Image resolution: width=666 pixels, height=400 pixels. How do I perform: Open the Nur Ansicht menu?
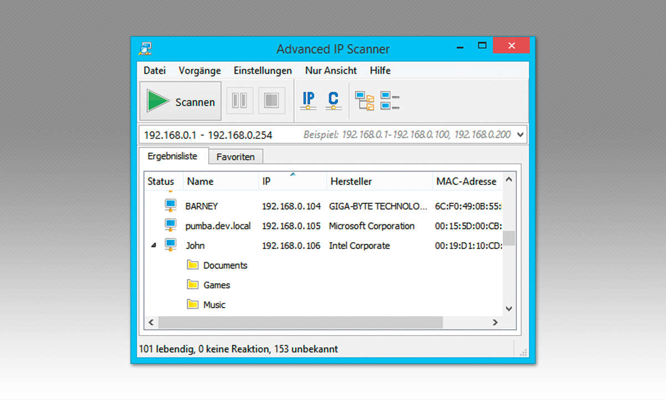pyautogui.click(x=331, y=71)
